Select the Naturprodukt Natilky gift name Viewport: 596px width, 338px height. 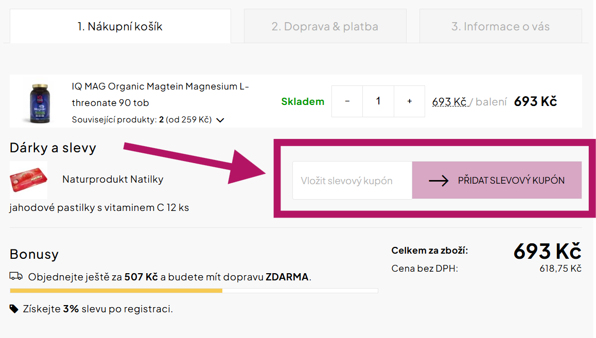(x=113, y=180)
